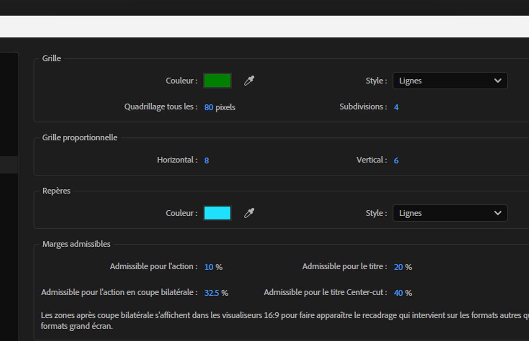Pick guide color with the Repères eyedropper
Screen dimensions: 529x341
249,213
